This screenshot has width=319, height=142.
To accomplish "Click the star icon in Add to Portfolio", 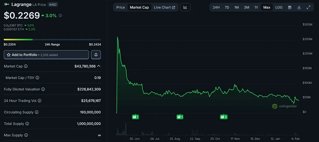I will point(9,55).
